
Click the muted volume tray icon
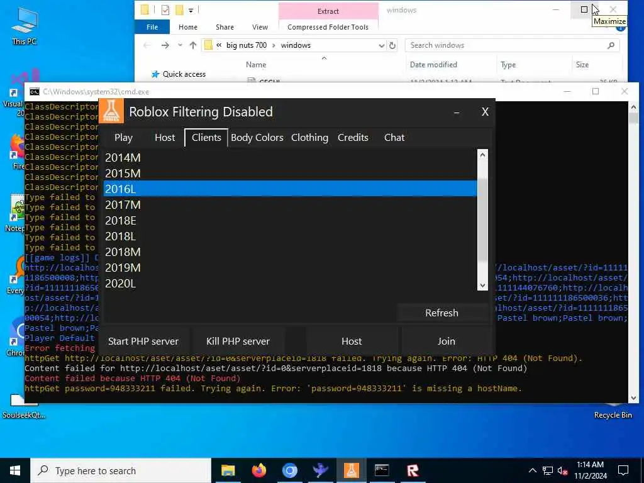pos(562,470)
